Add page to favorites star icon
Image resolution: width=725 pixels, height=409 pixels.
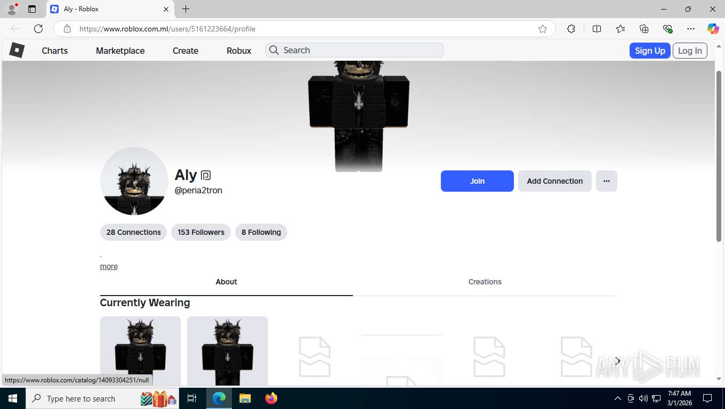(x=543, y=29)
